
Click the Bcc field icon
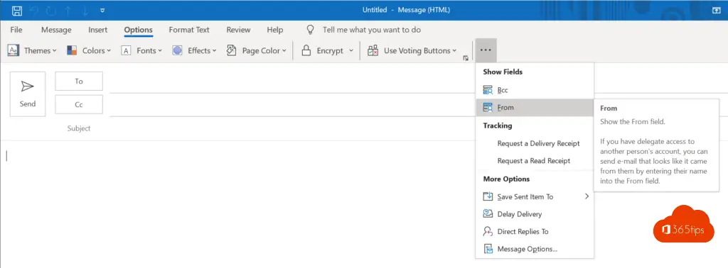488,90
